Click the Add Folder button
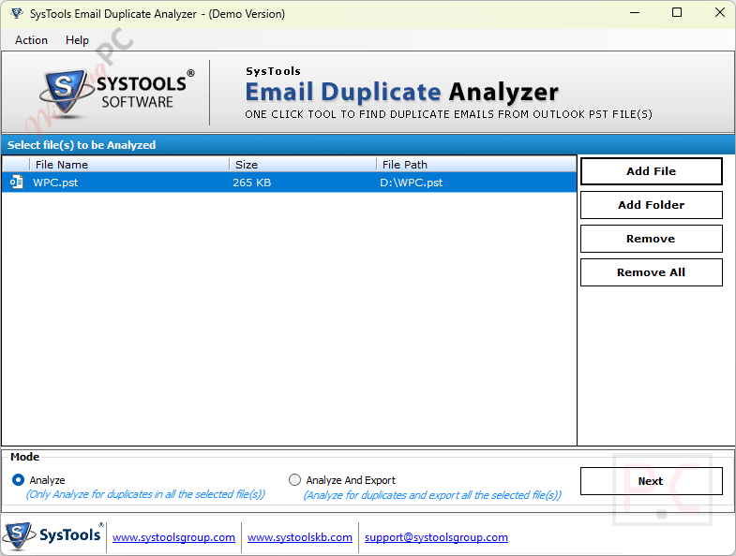The image size is (736, 556). coord(651,205)
